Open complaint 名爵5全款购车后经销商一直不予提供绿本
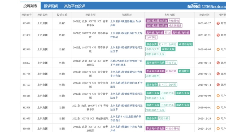The width and height of the screenshot is (226, 132). pos(127,63)
